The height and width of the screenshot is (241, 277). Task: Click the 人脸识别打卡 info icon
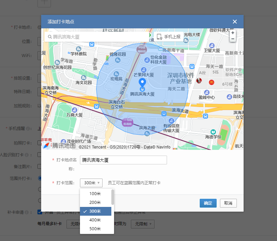point(27,155)
